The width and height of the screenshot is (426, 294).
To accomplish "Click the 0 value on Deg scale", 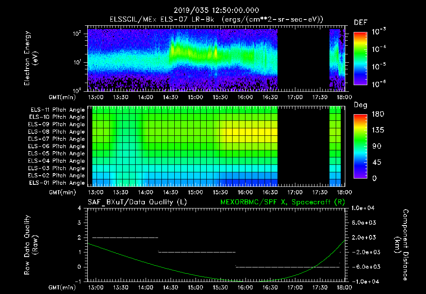I will point(374,178).
